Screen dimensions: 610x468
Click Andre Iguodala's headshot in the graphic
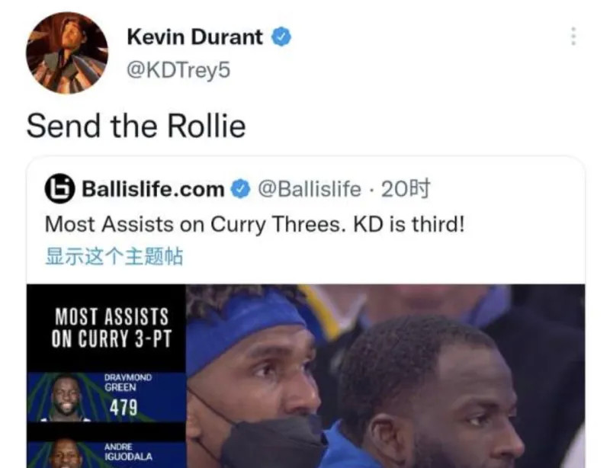(65, 454)
